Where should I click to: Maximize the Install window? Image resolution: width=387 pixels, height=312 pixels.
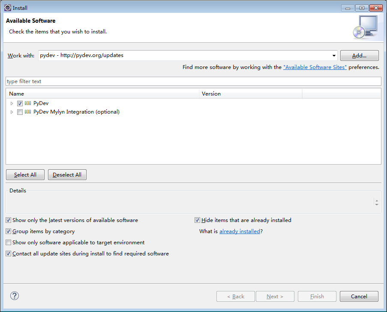click(x=362, y=8)
